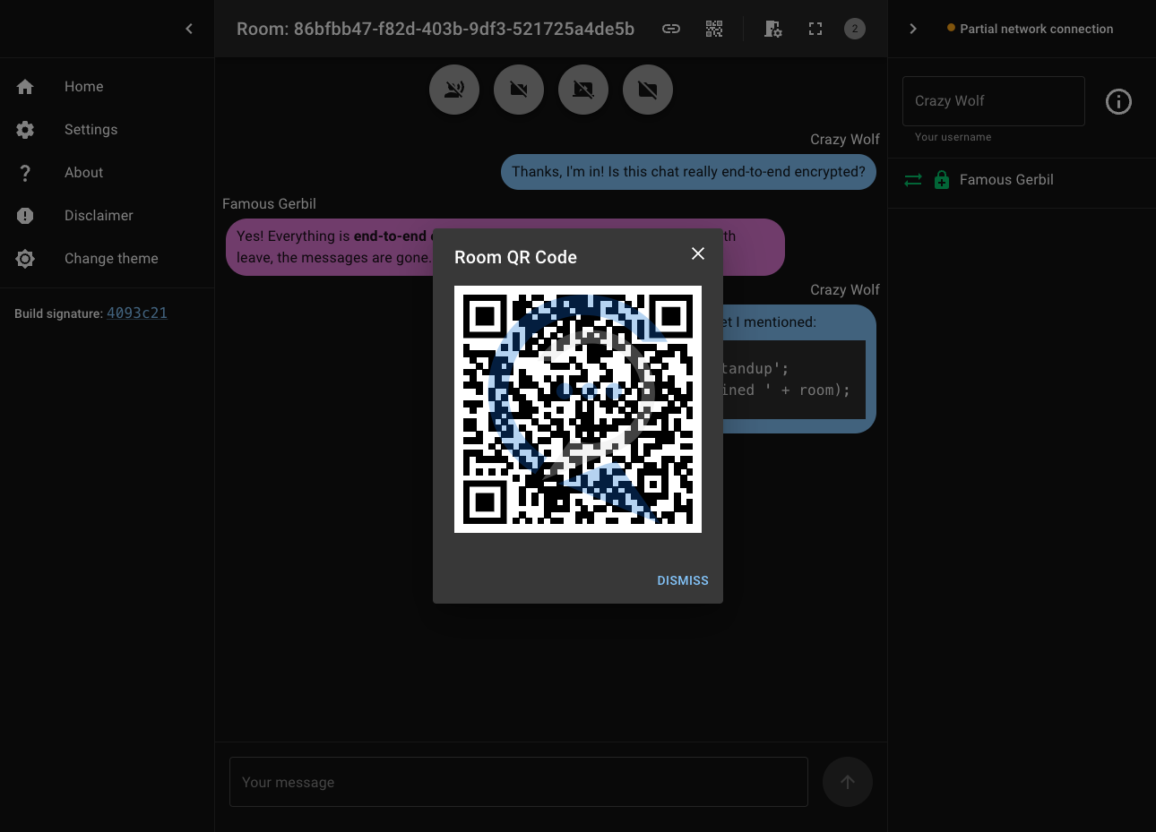
Task: Toggle the muted microphone button
Action: (x=454, y=90)
